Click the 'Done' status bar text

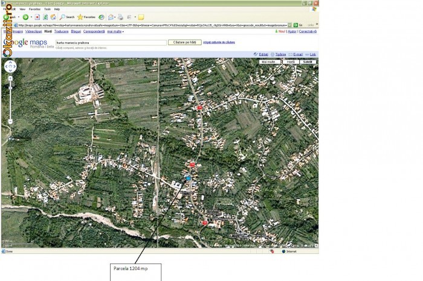coord(10,251)
